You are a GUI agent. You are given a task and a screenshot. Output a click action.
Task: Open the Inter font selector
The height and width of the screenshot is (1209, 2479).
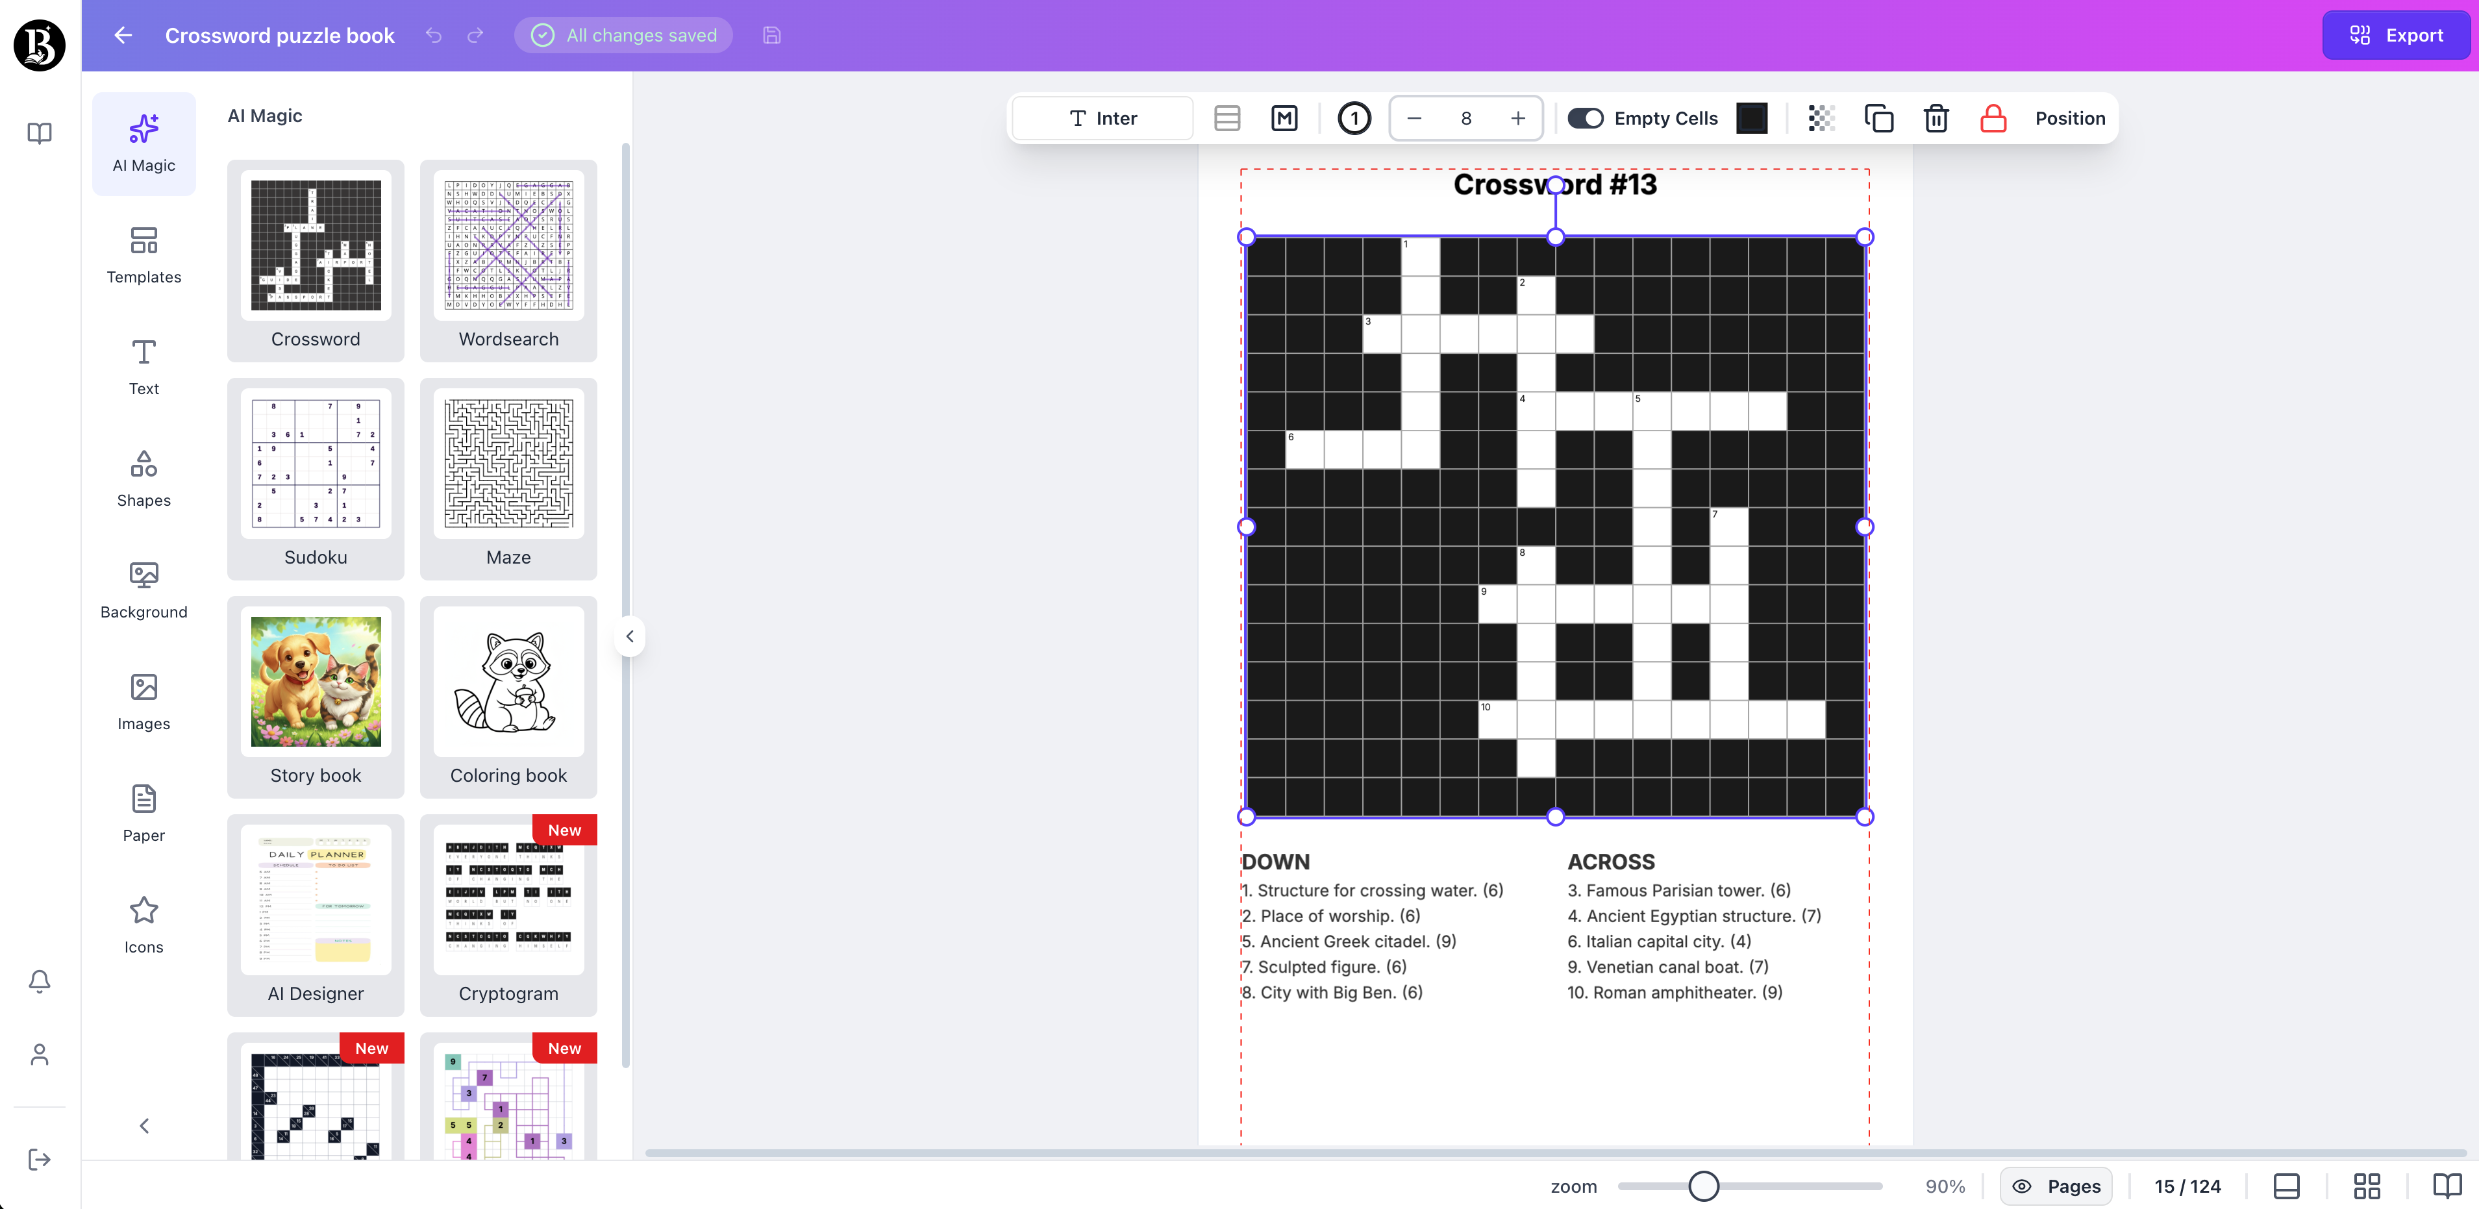point(1101,118)
